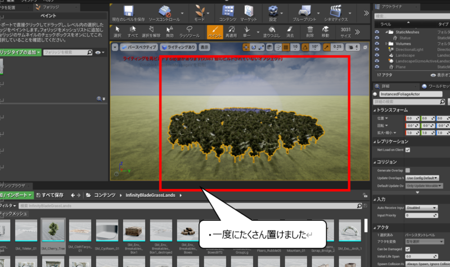Expand the Volumes folder in the outliner
450x267 pixels.
click(x=386, y=44)
